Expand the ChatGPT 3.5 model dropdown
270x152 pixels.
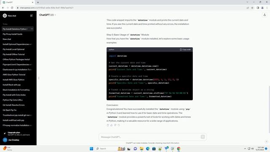[x=48, y=15]
